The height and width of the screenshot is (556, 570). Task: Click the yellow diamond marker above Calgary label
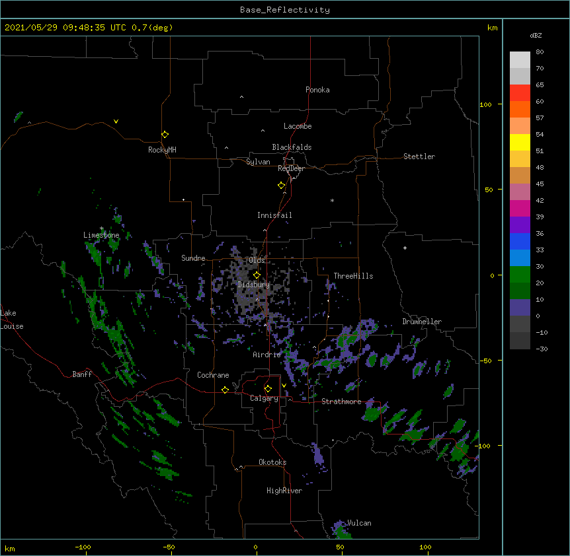tap(268, 389)
